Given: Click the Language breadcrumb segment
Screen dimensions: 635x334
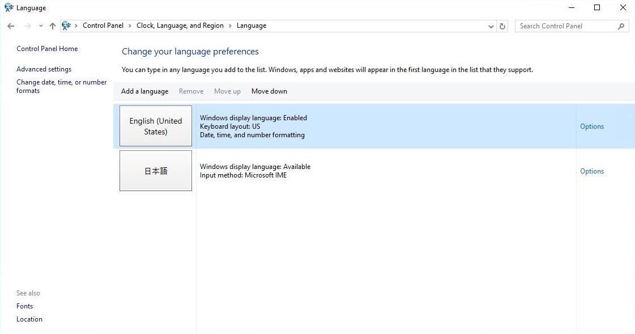Looking at the screenshot, I should pyautogui.click(x=252, y=26).
